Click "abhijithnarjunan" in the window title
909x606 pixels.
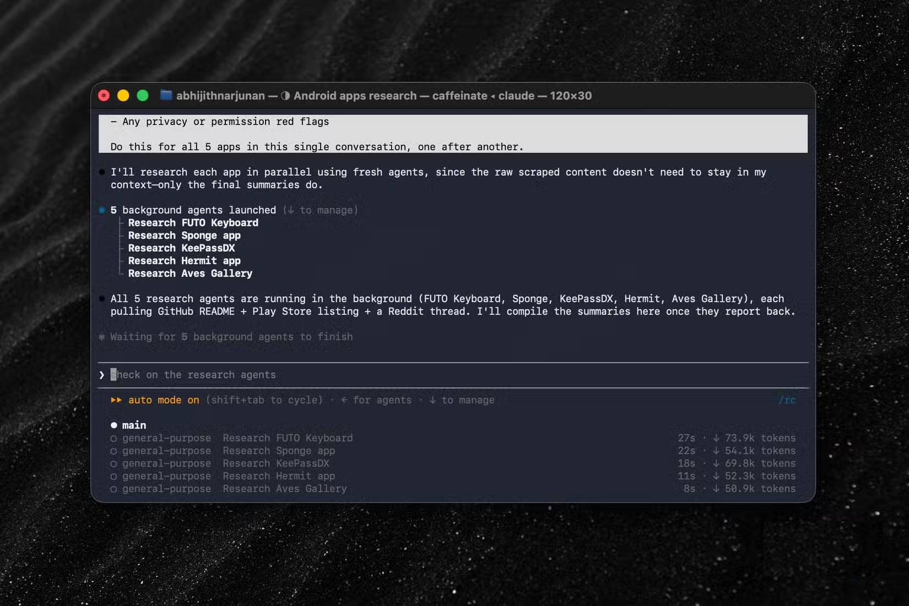click(x=220, y=96)
